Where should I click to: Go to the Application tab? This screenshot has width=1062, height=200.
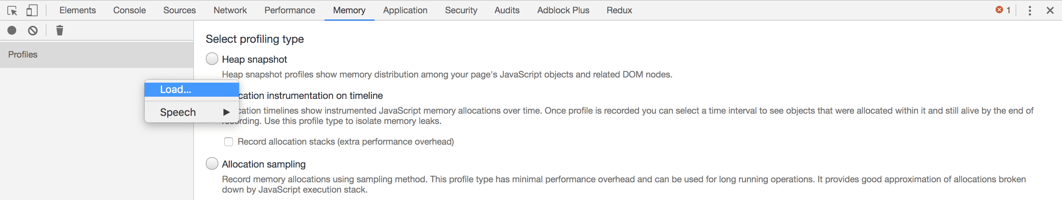coord(405,10)
